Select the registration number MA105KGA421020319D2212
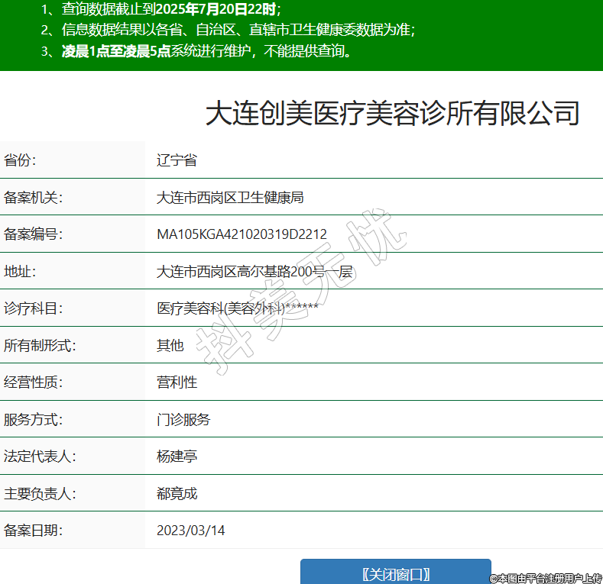The width and height of the screenshot is (603, 584). pos(242,234)
